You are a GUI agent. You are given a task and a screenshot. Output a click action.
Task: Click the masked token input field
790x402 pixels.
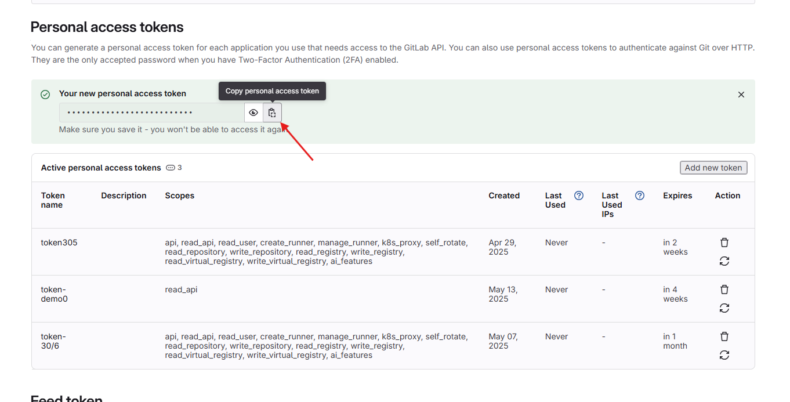click(151, 113)
